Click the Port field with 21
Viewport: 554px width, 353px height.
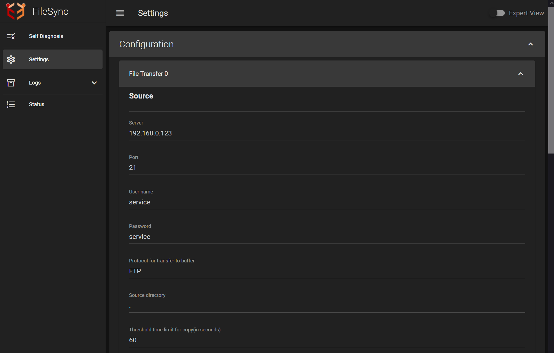[x=327, y=168]
